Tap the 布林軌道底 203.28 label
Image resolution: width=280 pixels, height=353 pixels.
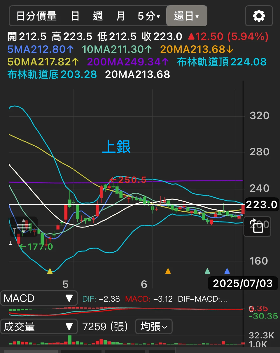[52, 74]
